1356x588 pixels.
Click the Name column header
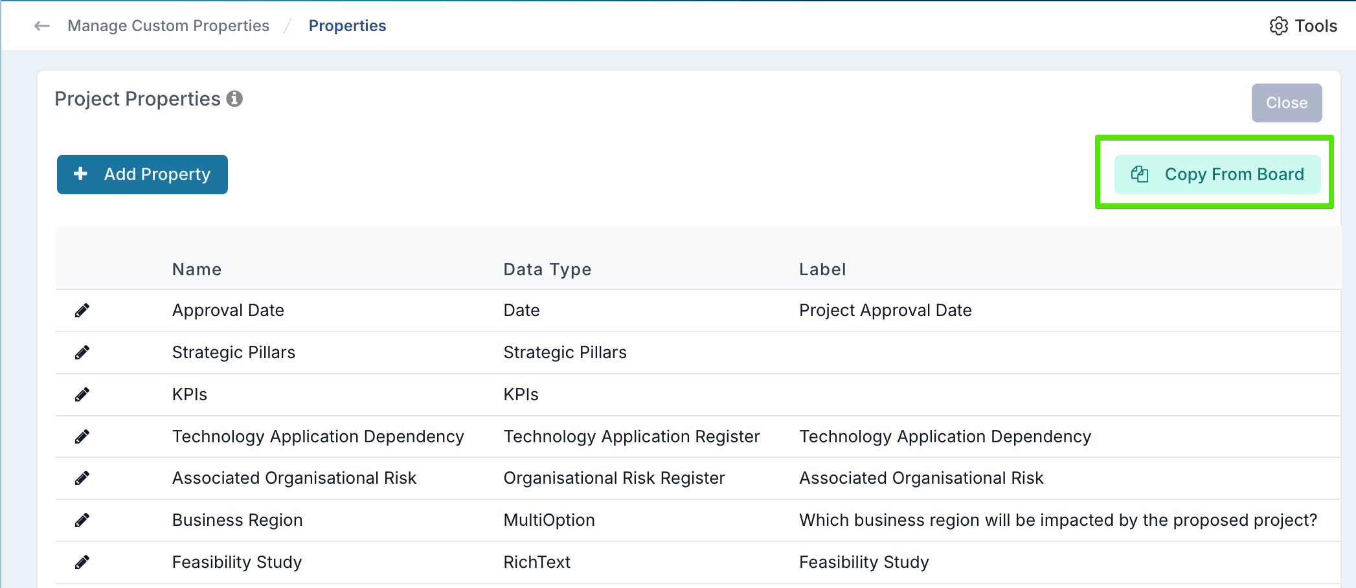(x=197, y=269)
